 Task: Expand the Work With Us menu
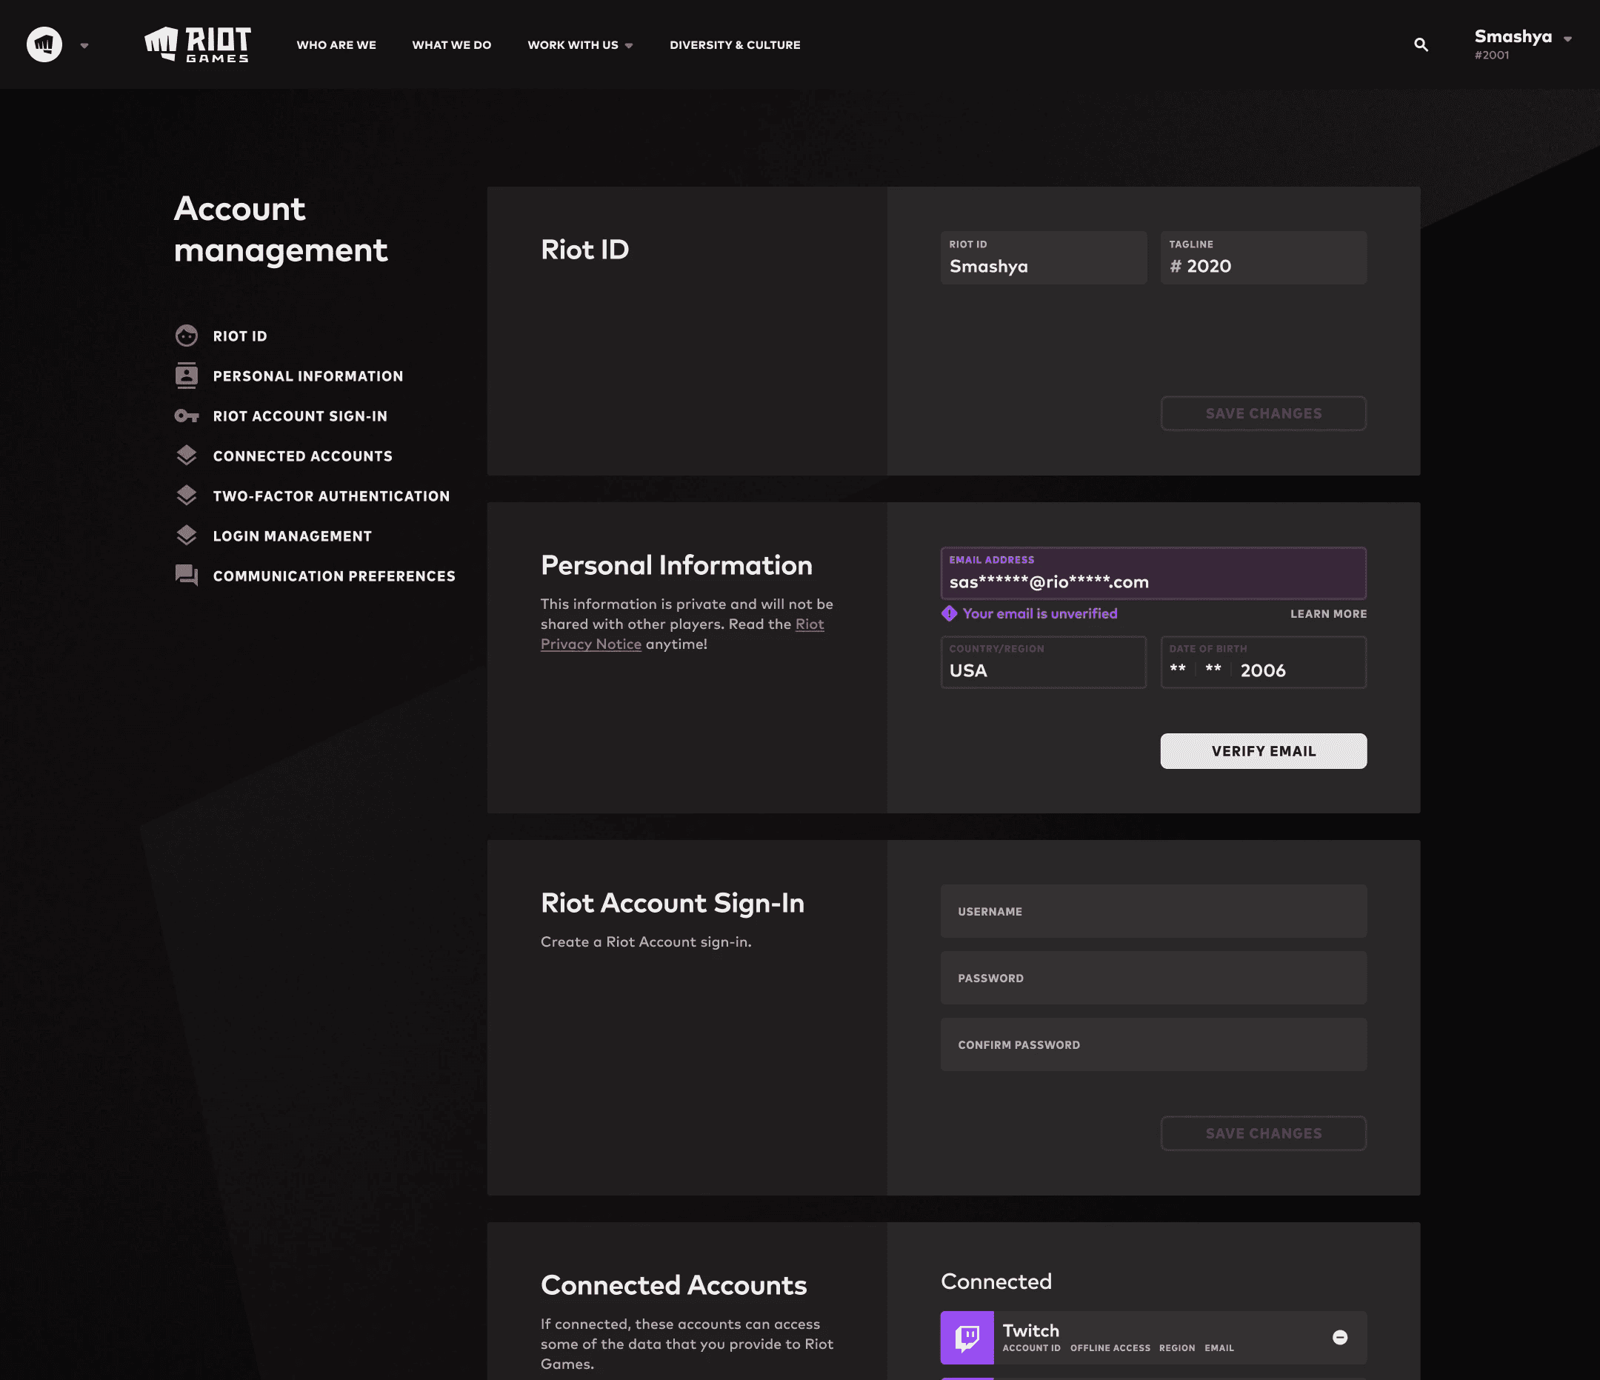point(580,44)
